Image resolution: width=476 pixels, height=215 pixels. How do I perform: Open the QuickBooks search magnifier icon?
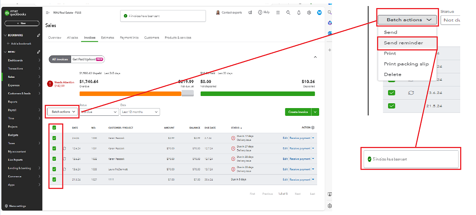click(x=288, y=13)
